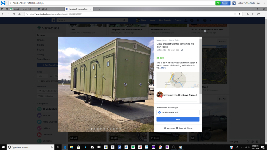Open Facebook help question icon
Image resolution: width=267 pixels, height=150 pixels.
click(x=205, y=20)
